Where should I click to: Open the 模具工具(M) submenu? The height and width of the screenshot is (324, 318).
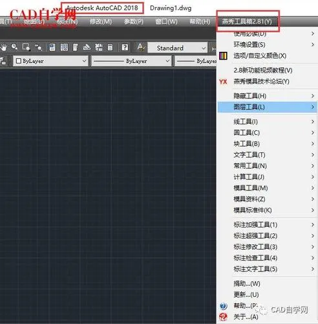pos(267,188)
